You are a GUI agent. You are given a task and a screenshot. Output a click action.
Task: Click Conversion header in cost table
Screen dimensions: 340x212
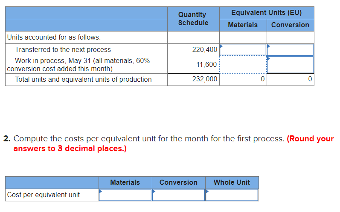click(x=178, y=182)
